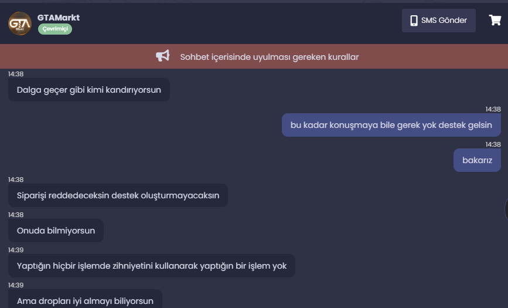The width and height of the screenshot is (508, 308).
Task: Click the dark circular button at right edge
Action: pyautogui.click(x=506, y=208)
